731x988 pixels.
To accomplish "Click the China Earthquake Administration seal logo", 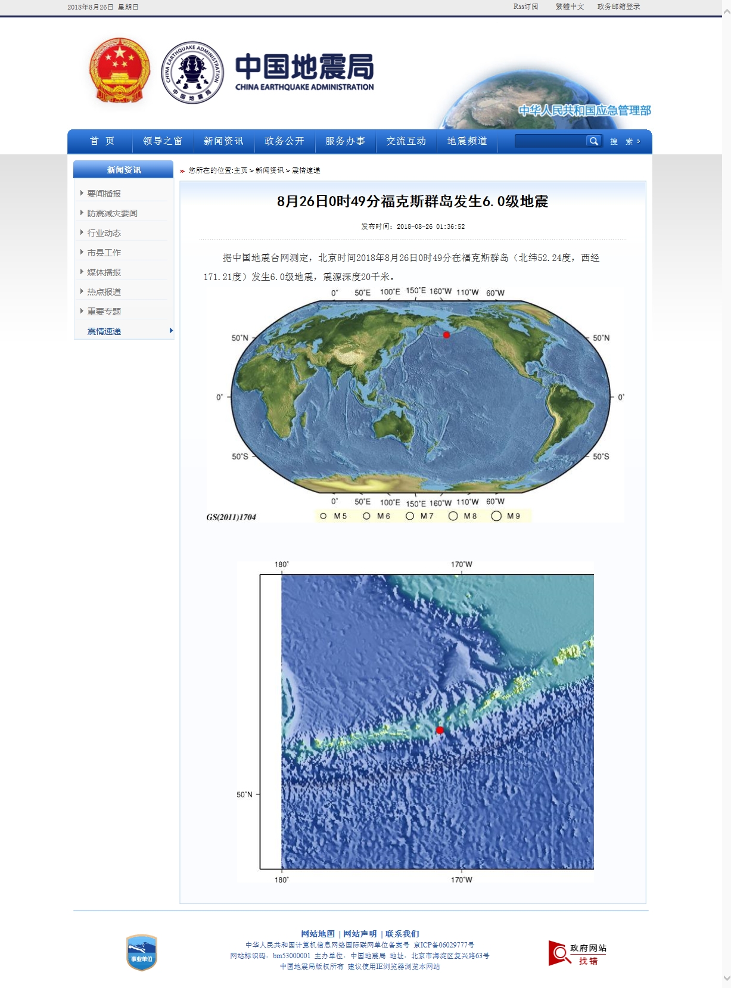I will [x=192, y=73].
